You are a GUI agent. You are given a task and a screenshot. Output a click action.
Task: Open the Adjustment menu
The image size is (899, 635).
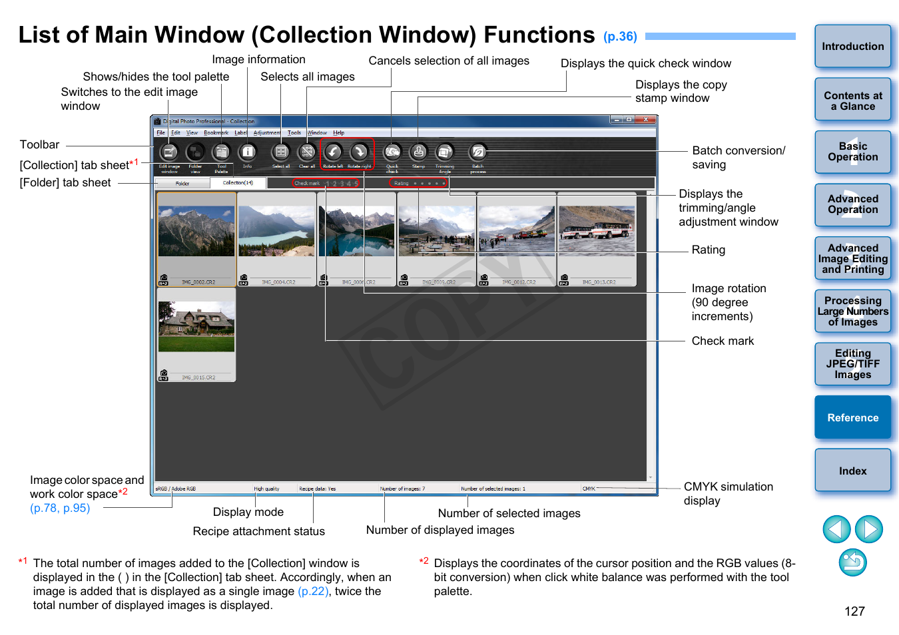(x=266, y=132)
